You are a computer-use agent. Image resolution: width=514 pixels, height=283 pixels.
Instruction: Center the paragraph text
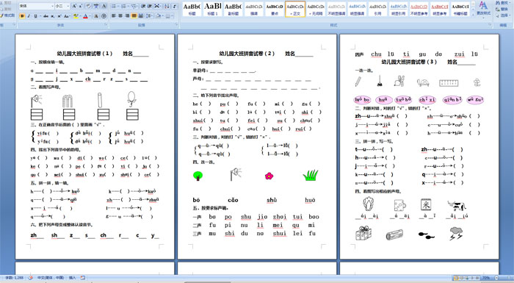(120, 15)
